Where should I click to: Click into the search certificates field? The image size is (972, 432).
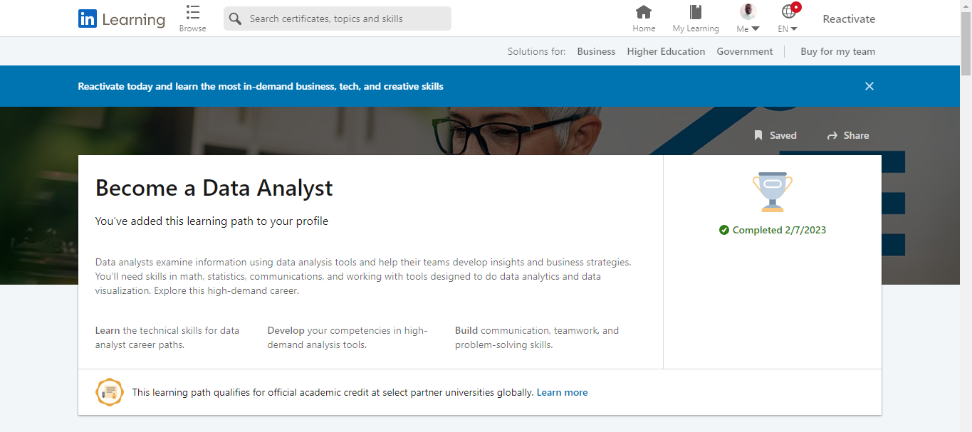point(338,19)
